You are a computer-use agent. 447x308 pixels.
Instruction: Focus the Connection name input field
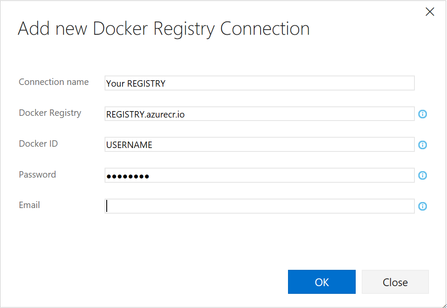coord(259,83)
